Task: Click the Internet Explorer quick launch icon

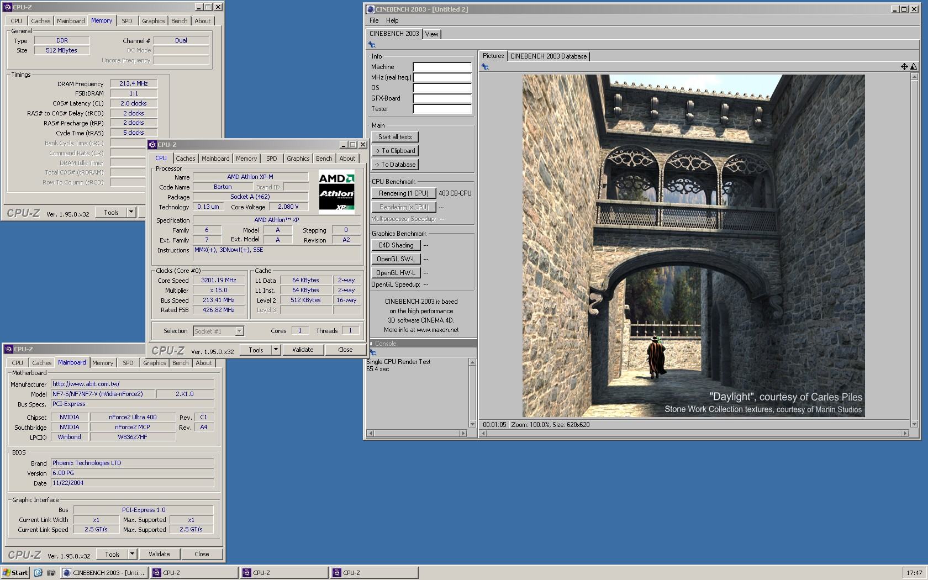Action: (x=38, y=573)
